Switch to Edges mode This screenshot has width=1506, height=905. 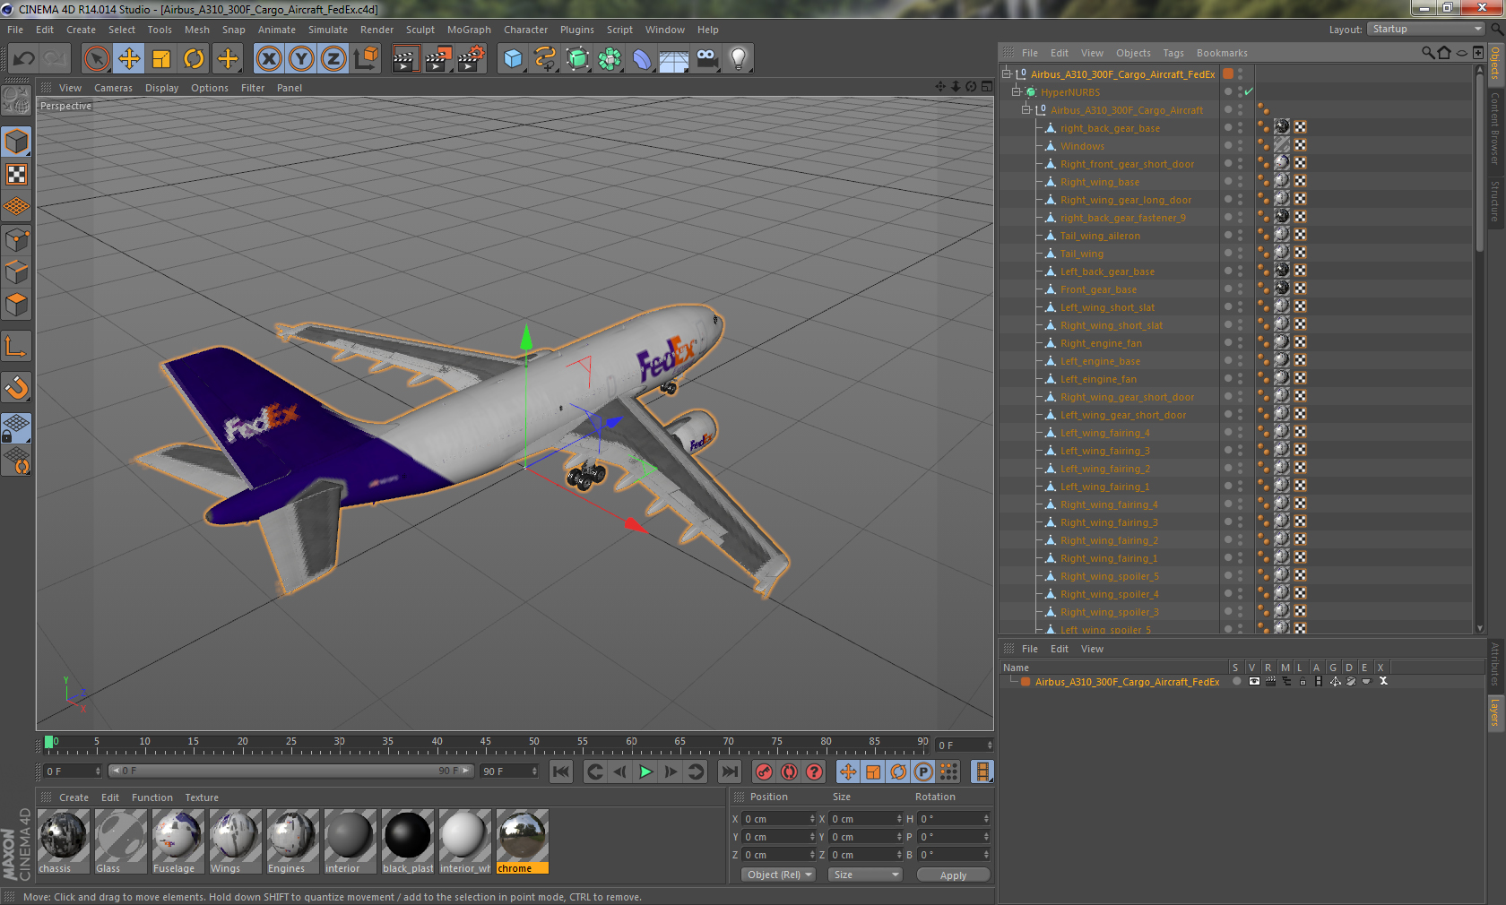coord(17,272)
